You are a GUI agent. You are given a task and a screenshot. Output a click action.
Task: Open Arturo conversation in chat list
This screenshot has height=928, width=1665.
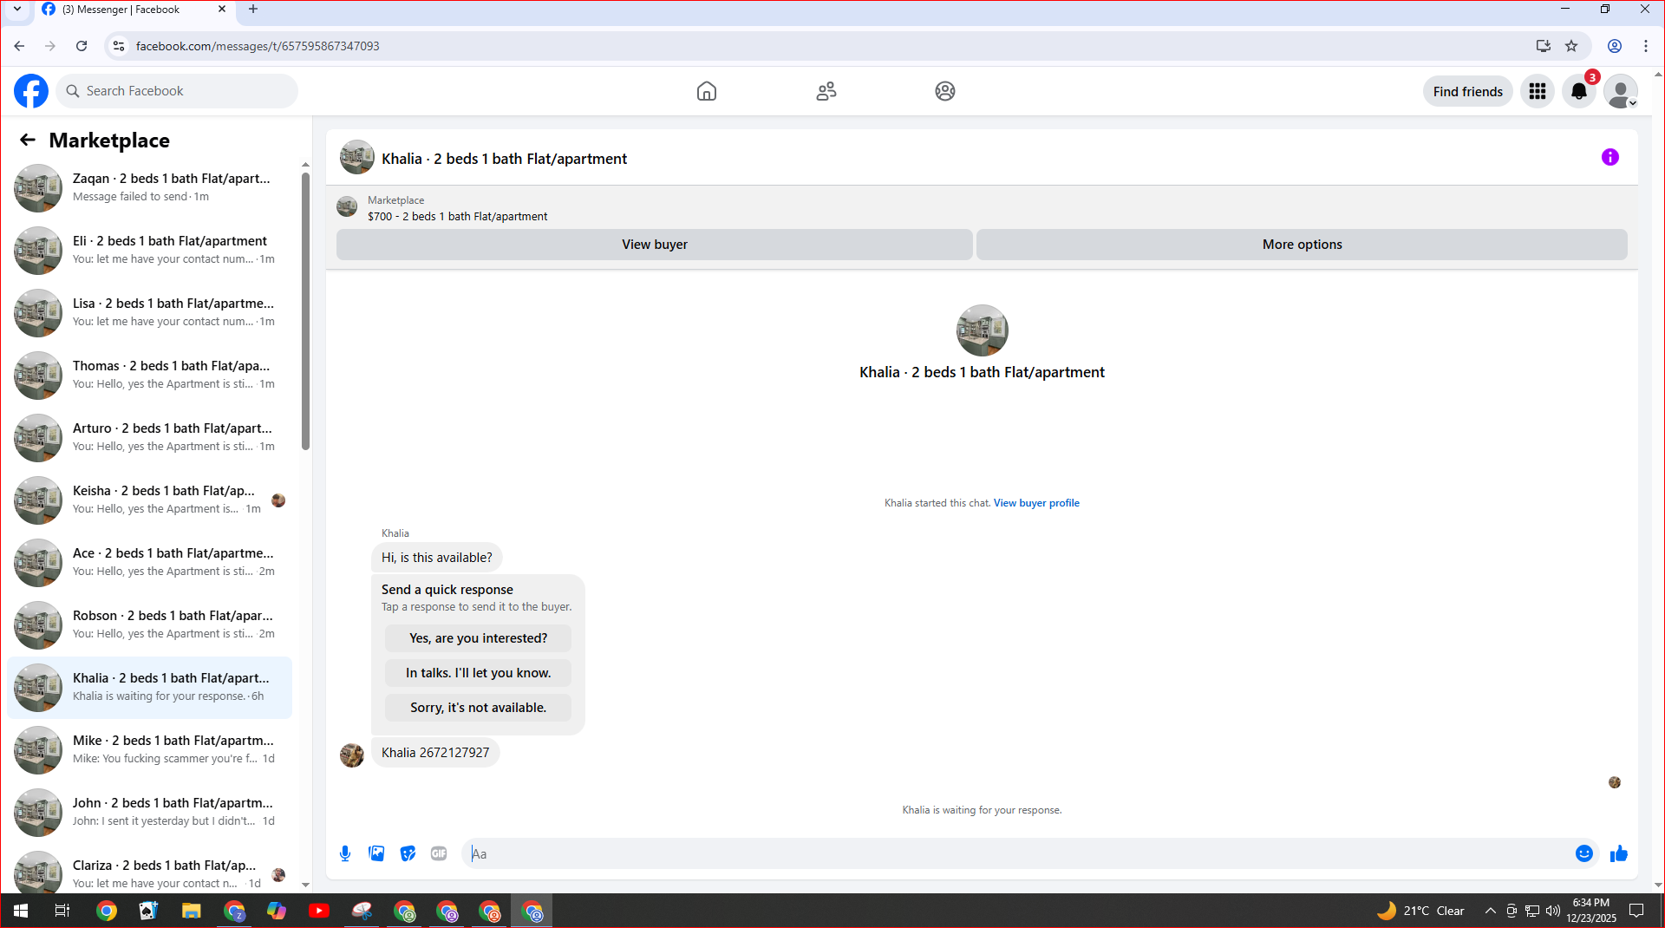150,437
